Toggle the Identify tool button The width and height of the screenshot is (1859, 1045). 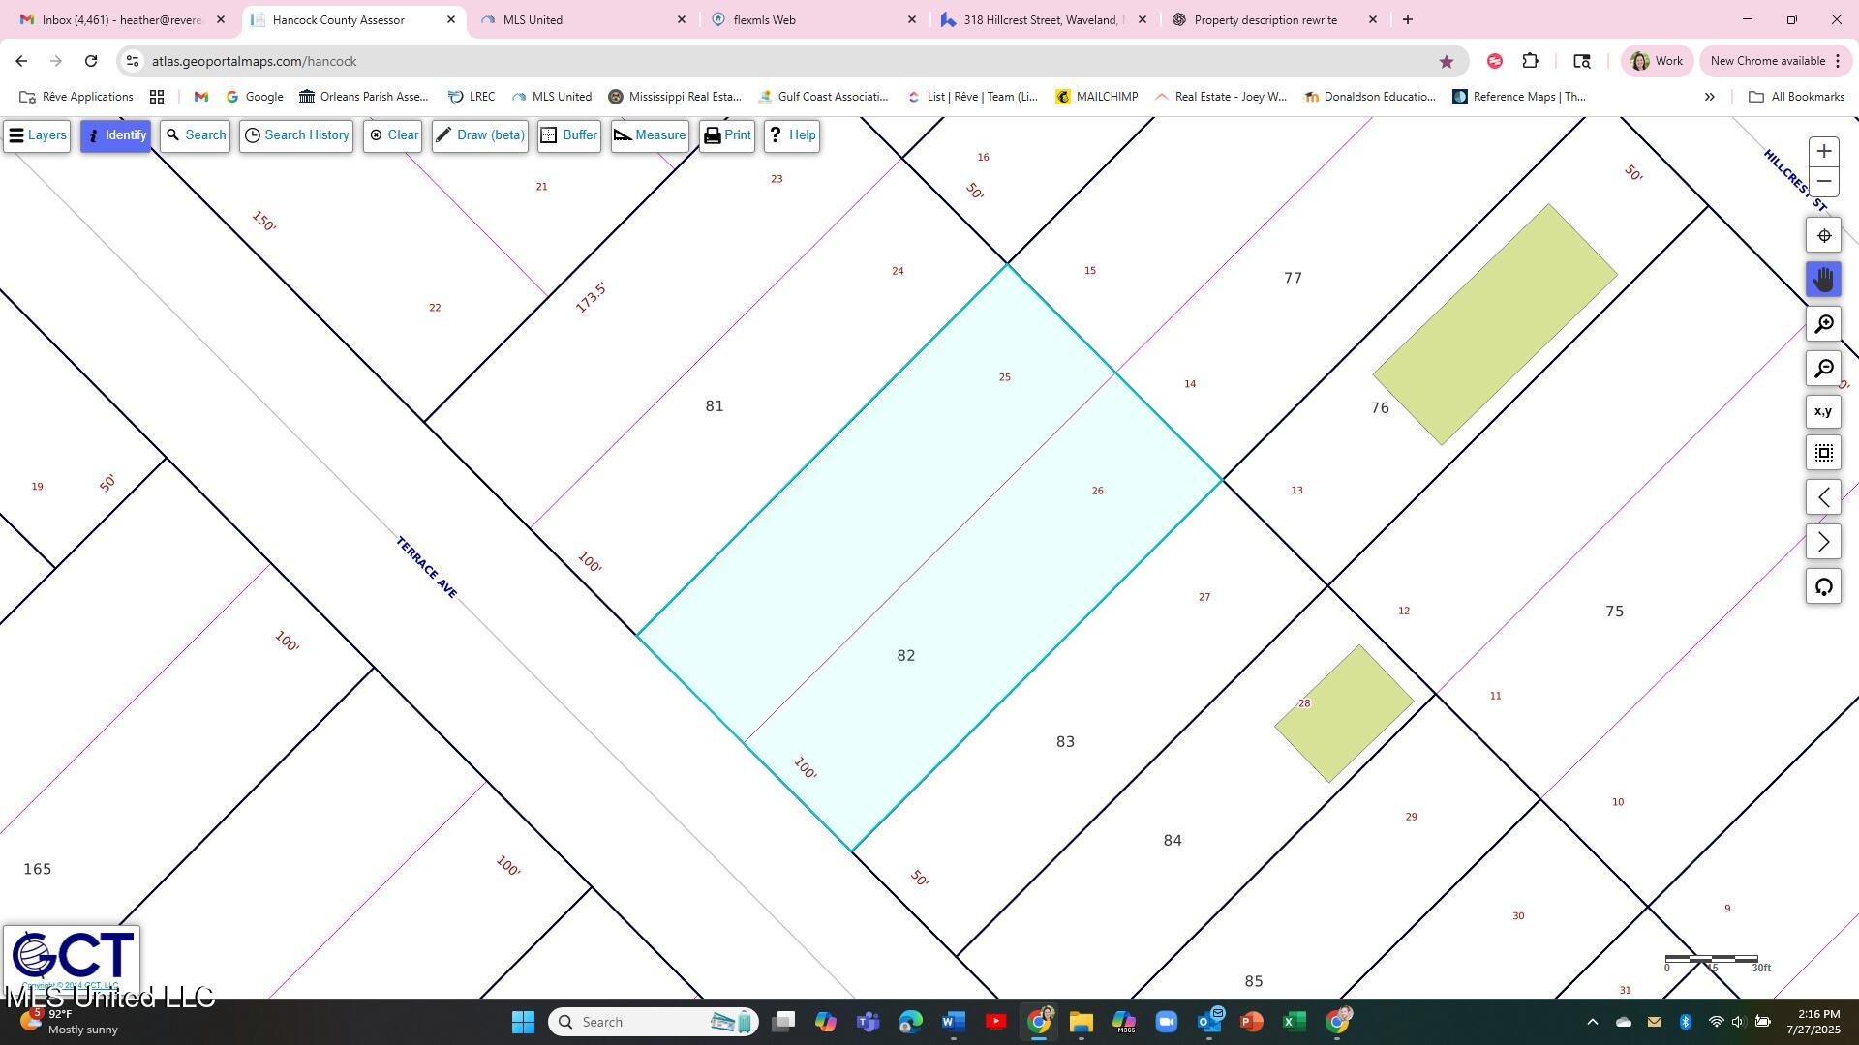coord(115,135)
